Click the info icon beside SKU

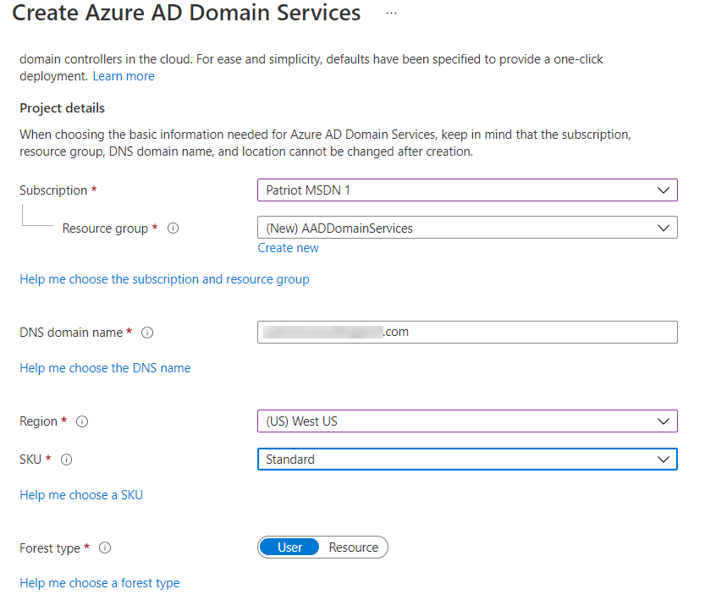67,460
